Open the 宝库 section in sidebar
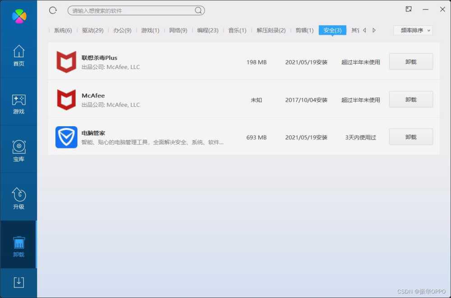Image resolution: width=451 pixels, height=298 pixels. pos(18,151)
